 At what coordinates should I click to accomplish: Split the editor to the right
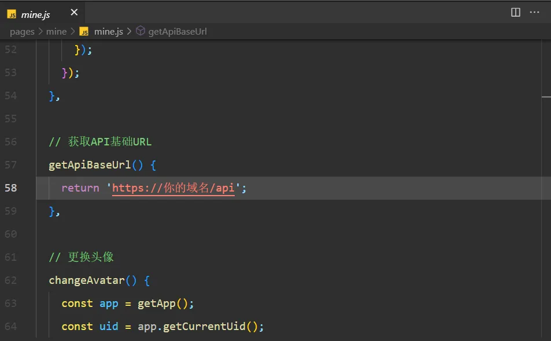tap(516, 13)
